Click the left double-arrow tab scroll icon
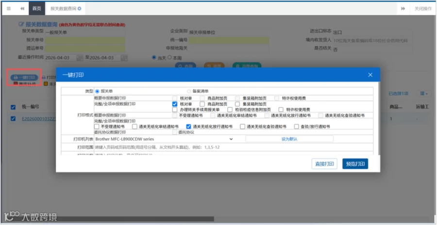 22,9
